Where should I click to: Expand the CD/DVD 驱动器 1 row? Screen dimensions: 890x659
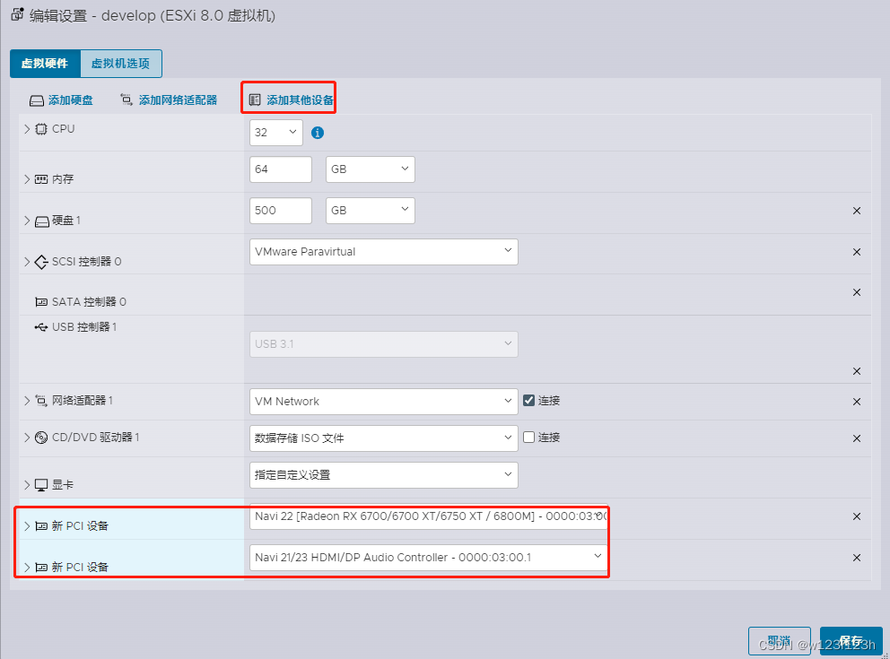click(x=27, y=438)
